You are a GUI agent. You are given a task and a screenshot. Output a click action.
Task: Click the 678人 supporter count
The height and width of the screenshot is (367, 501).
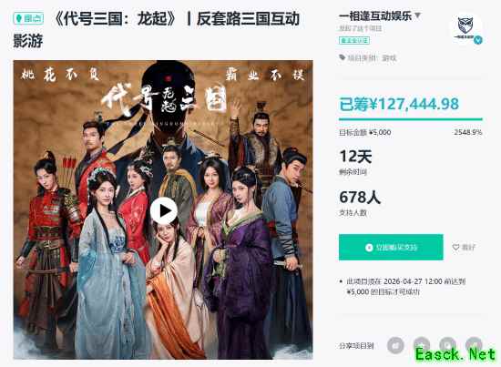click(360, 197)
